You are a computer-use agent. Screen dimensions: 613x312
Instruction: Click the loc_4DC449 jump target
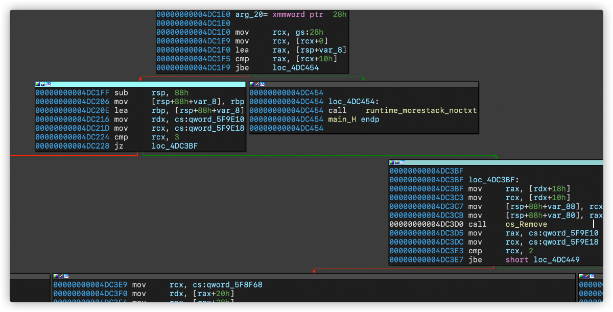tap(556, 260)
